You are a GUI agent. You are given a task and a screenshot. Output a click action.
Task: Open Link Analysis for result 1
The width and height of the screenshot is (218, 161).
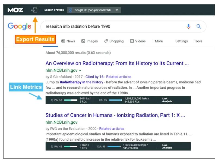point(167,100)
